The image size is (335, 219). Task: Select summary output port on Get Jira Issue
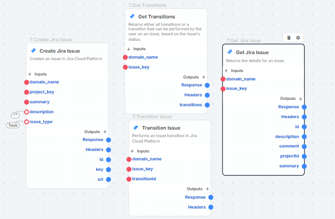tap(304, 166)
